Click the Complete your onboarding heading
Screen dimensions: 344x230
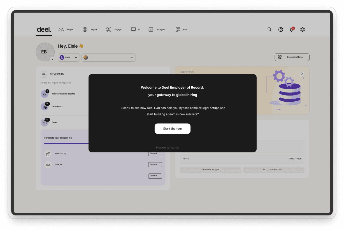pyautogui.click(x=58, y=138)
